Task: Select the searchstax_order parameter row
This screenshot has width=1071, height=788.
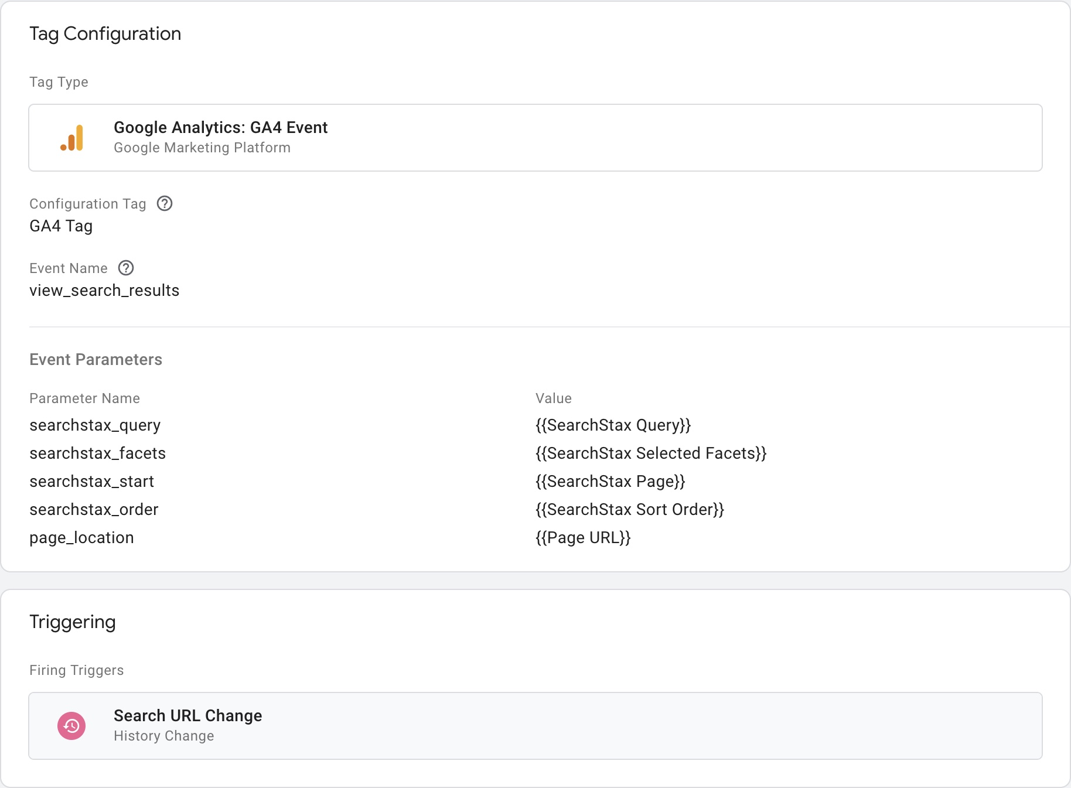Action: pos(94,509)
